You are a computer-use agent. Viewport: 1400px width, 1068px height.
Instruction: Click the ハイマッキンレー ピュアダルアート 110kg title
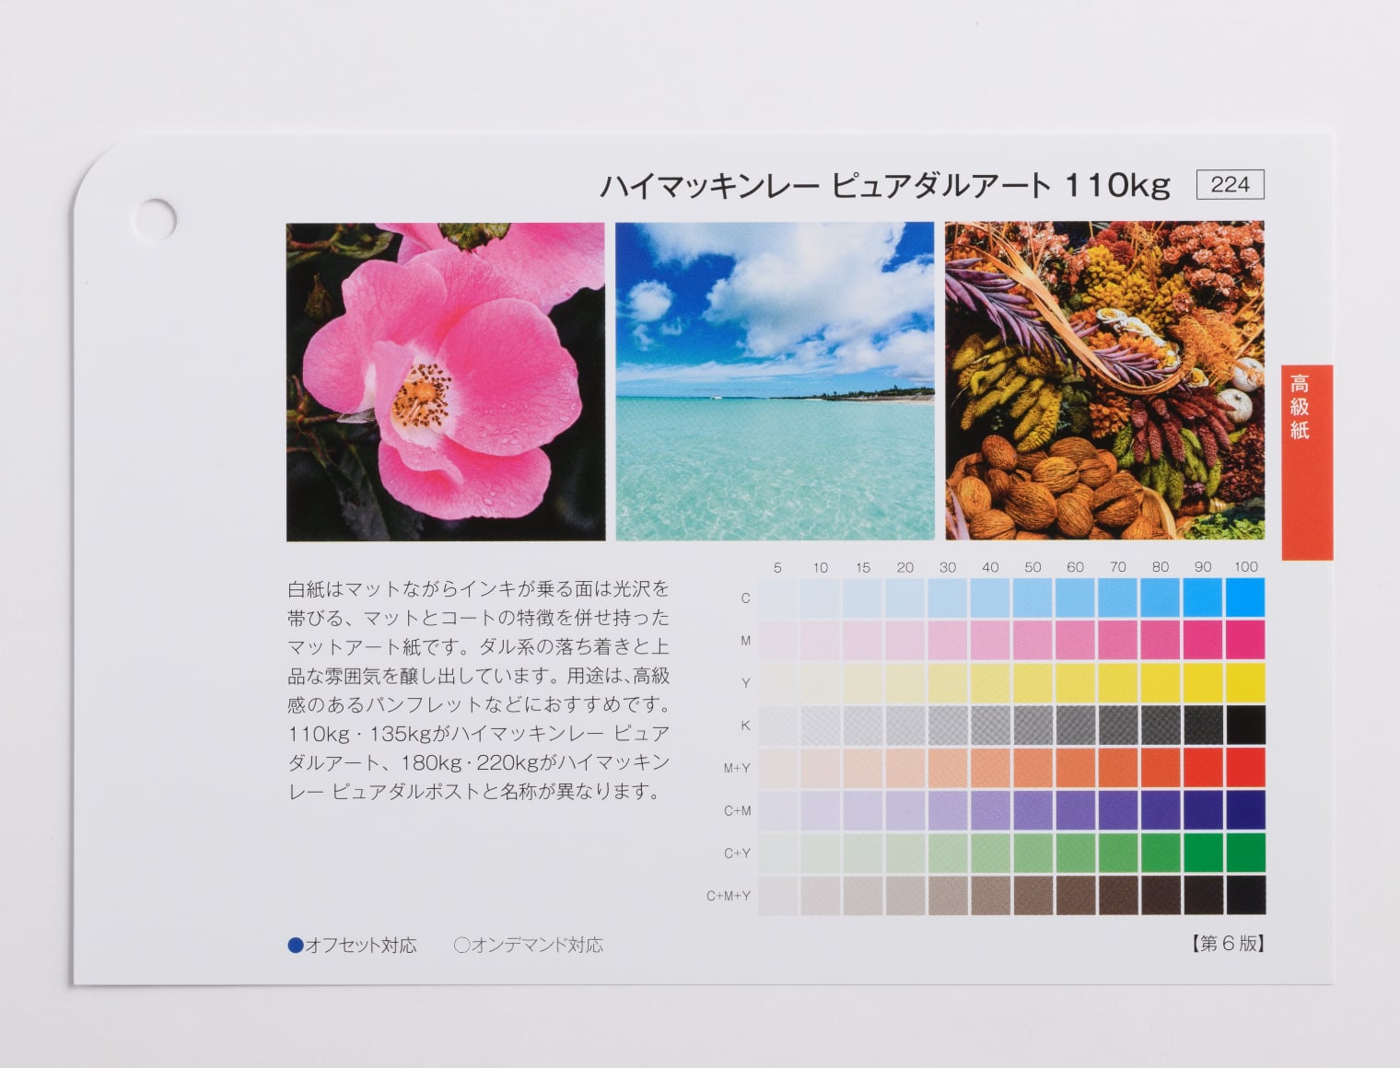(x=884, y=186)
